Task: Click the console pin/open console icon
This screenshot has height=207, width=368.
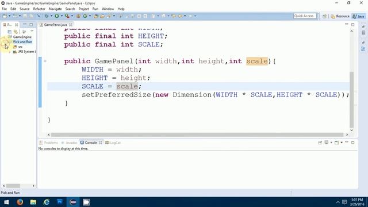Action: pos(320,143)
